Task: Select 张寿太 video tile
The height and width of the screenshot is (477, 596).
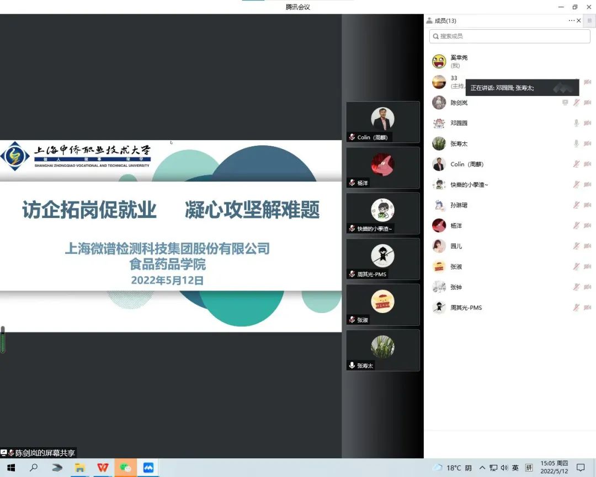Action: pos(383,351)
